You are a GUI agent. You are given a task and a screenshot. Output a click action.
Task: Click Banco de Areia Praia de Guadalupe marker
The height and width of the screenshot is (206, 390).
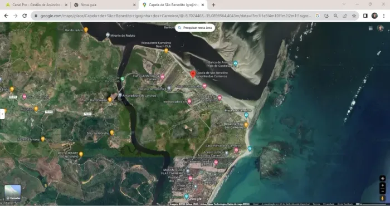236,63
